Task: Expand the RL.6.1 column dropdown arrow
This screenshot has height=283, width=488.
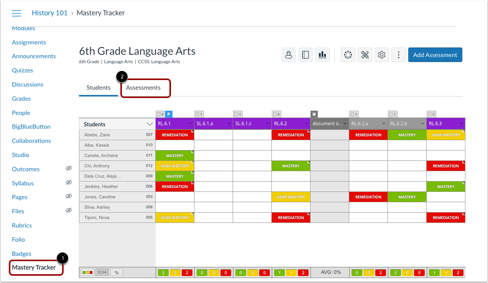Action: click(190, 124)
